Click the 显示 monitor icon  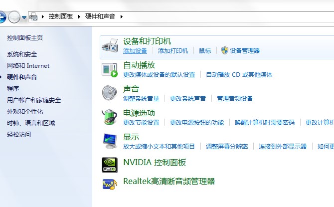click(110, 141)
